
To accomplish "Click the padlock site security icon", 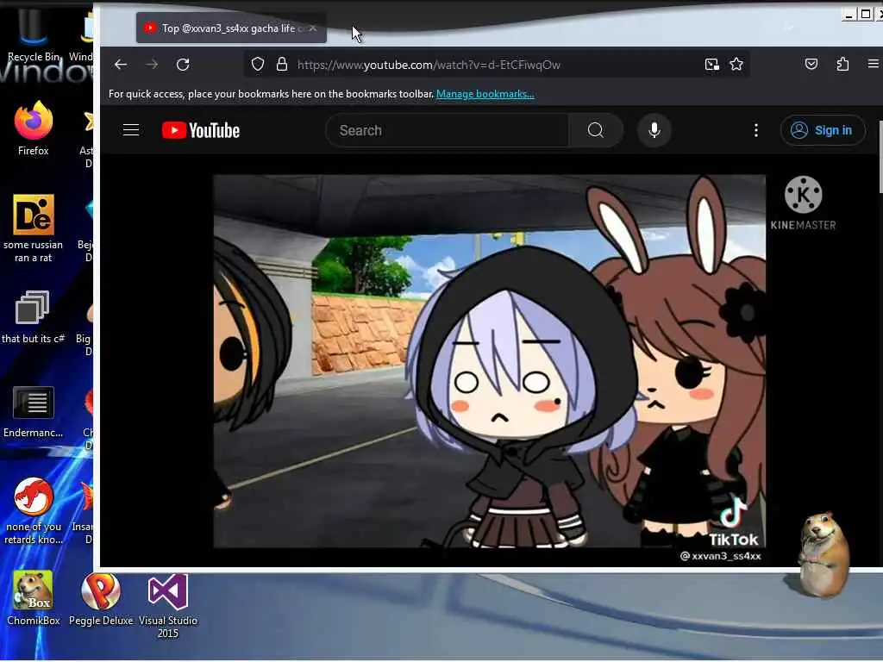I will [282, 64].
